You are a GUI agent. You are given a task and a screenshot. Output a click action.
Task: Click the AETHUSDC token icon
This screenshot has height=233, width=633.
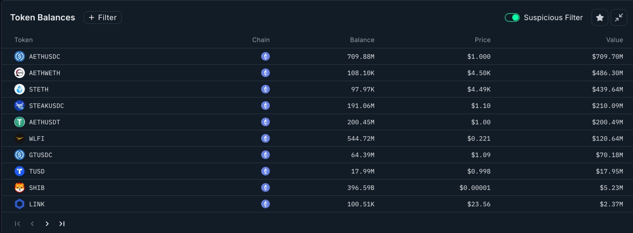(x=19, y=56)
